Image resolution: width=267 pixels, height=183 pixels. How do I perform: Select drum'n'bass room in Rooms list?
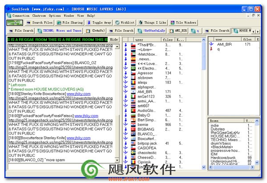[x=221, y=143]
